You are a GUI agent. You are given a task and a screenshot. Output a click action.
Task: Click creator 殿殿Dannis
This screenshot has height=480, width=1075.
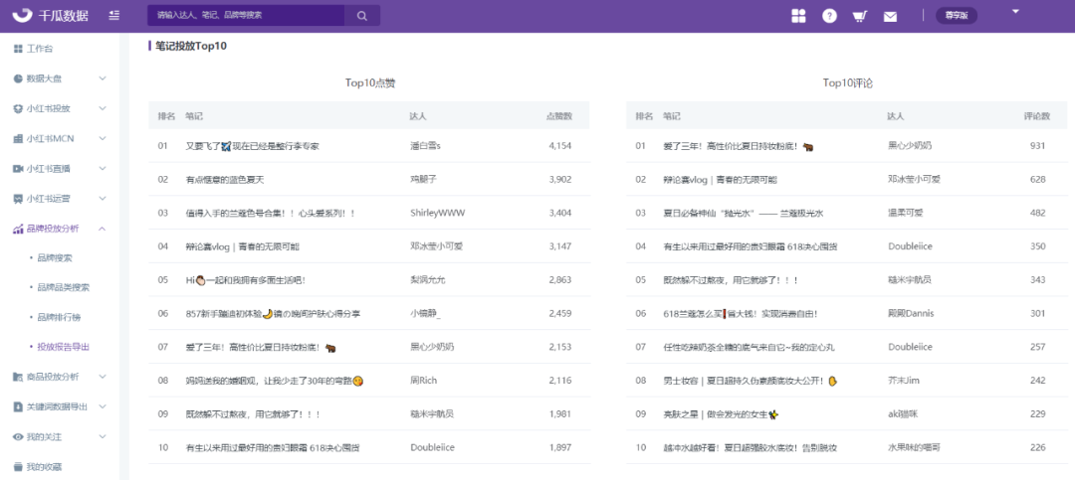click(x=911, y=314)
